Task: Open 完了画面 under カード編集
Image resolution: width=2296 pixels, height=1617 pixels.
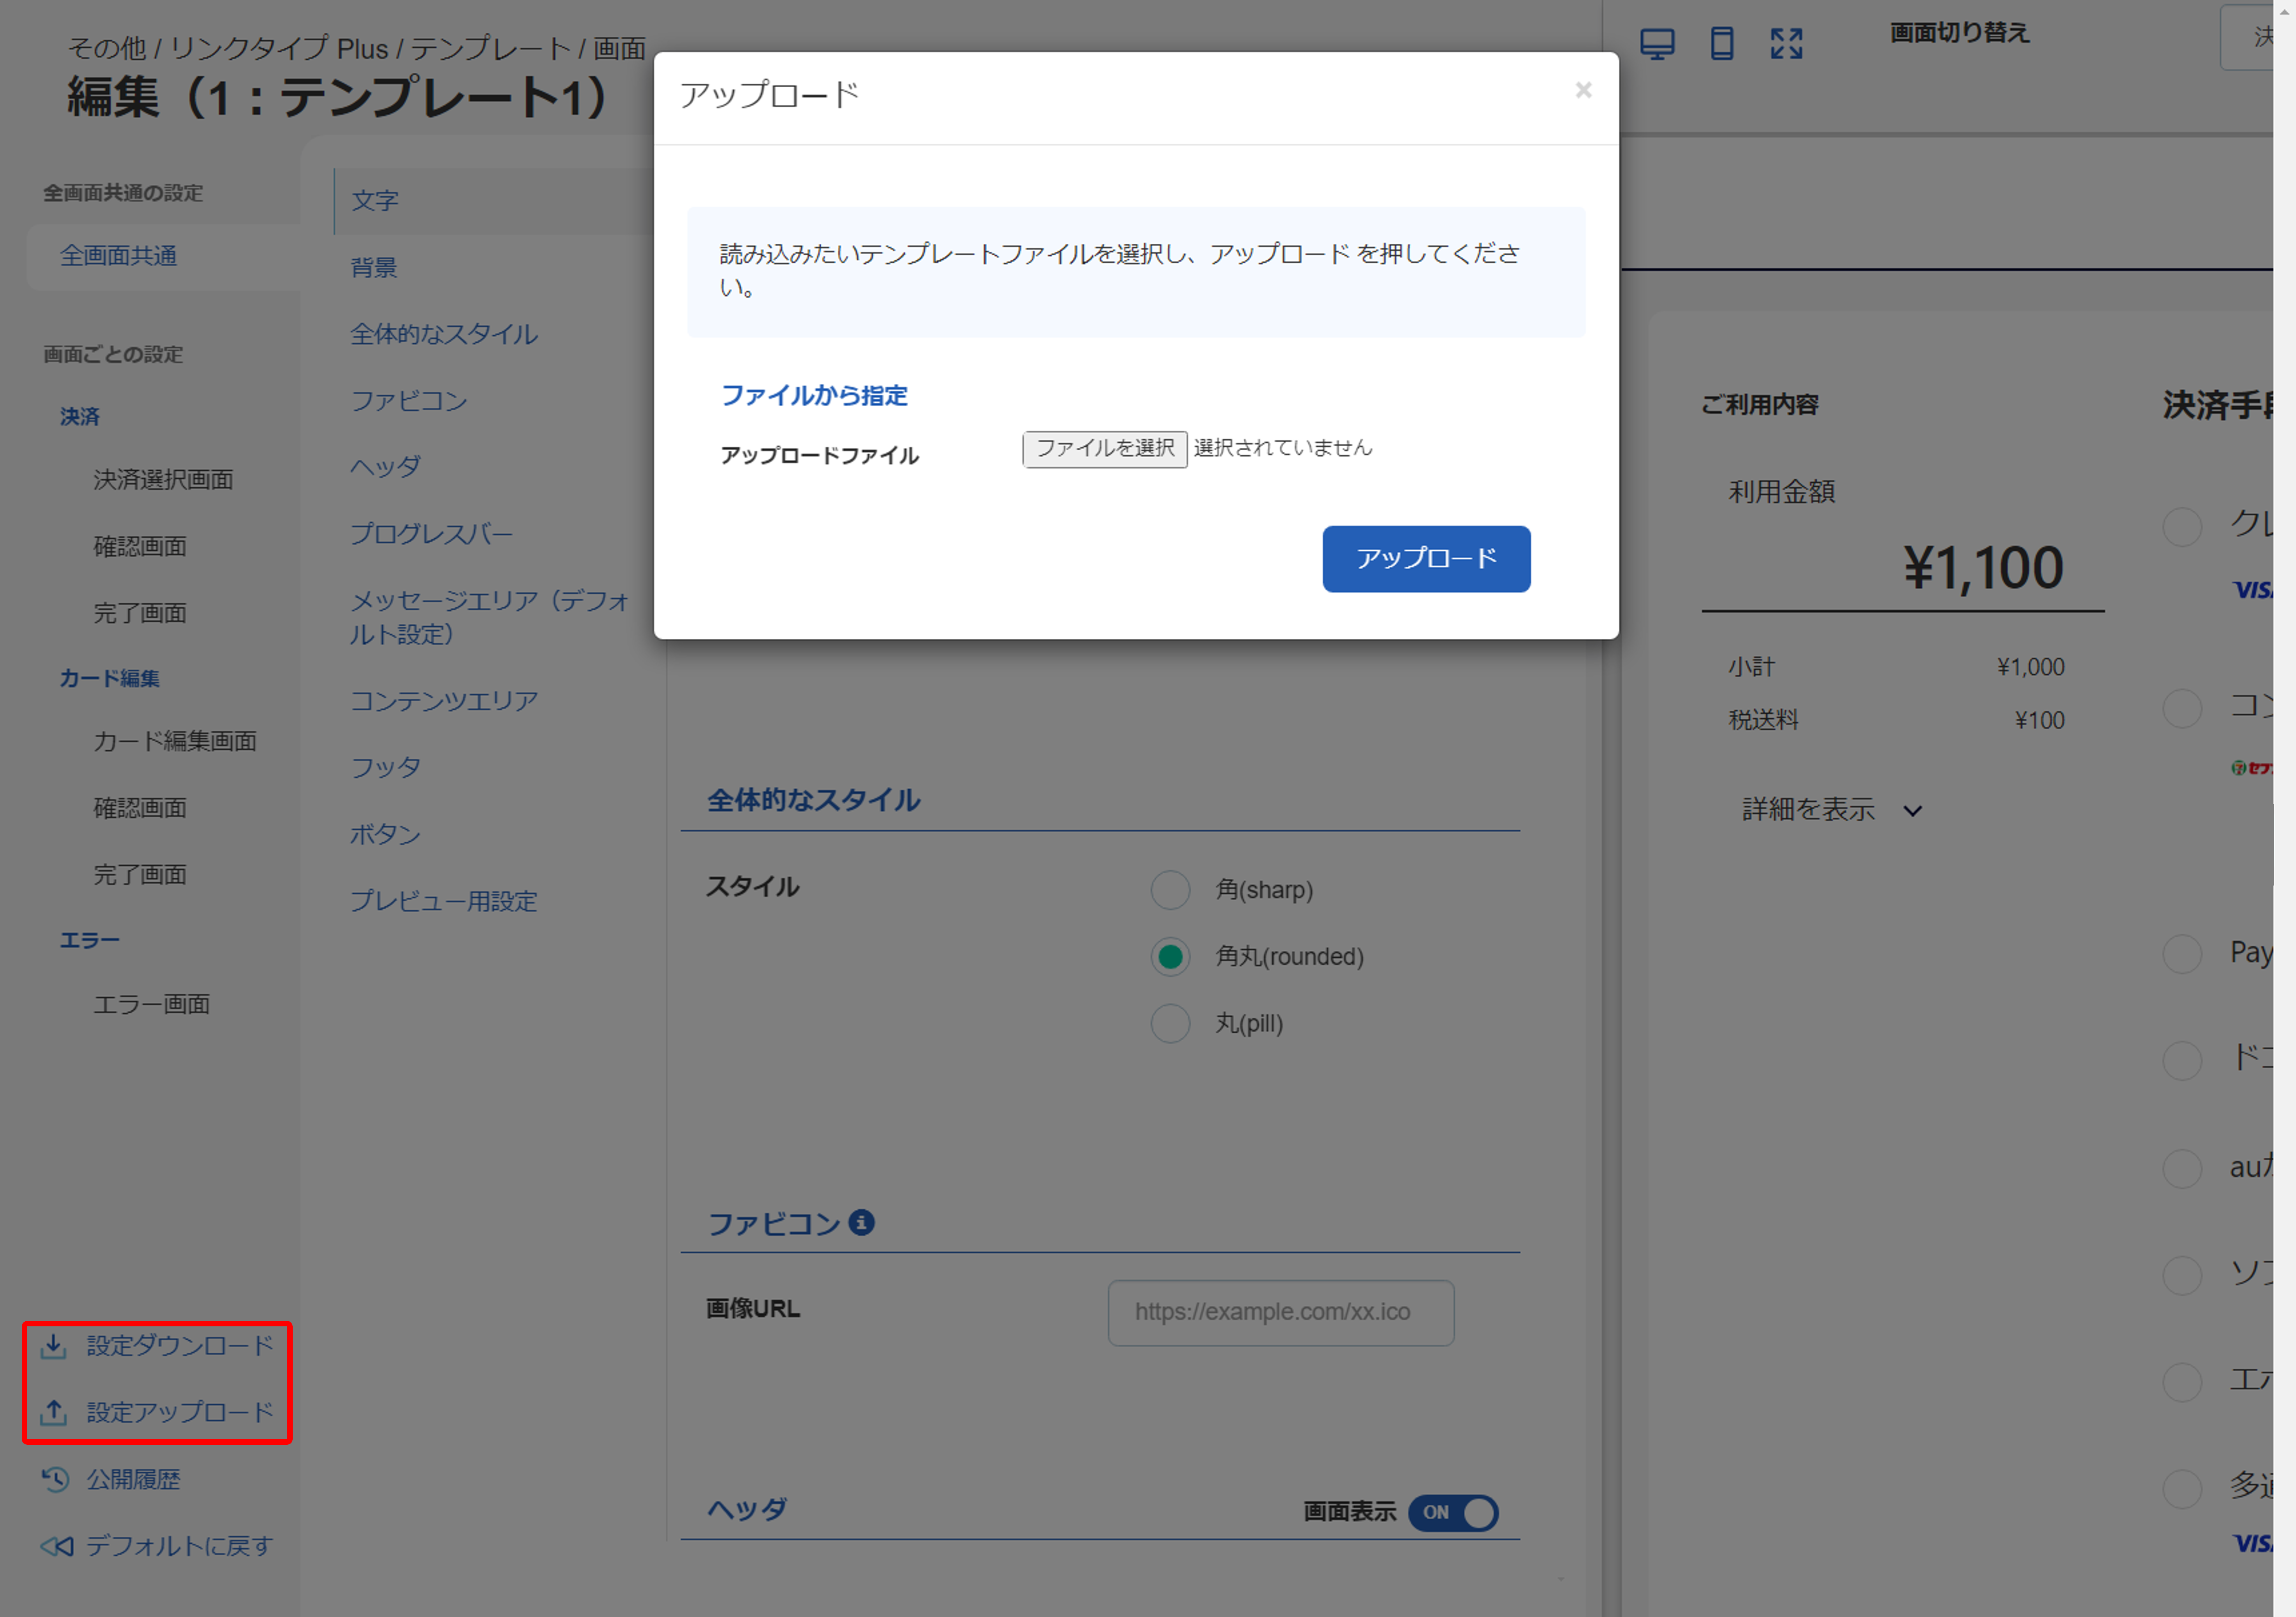Action: pos(140,875)
